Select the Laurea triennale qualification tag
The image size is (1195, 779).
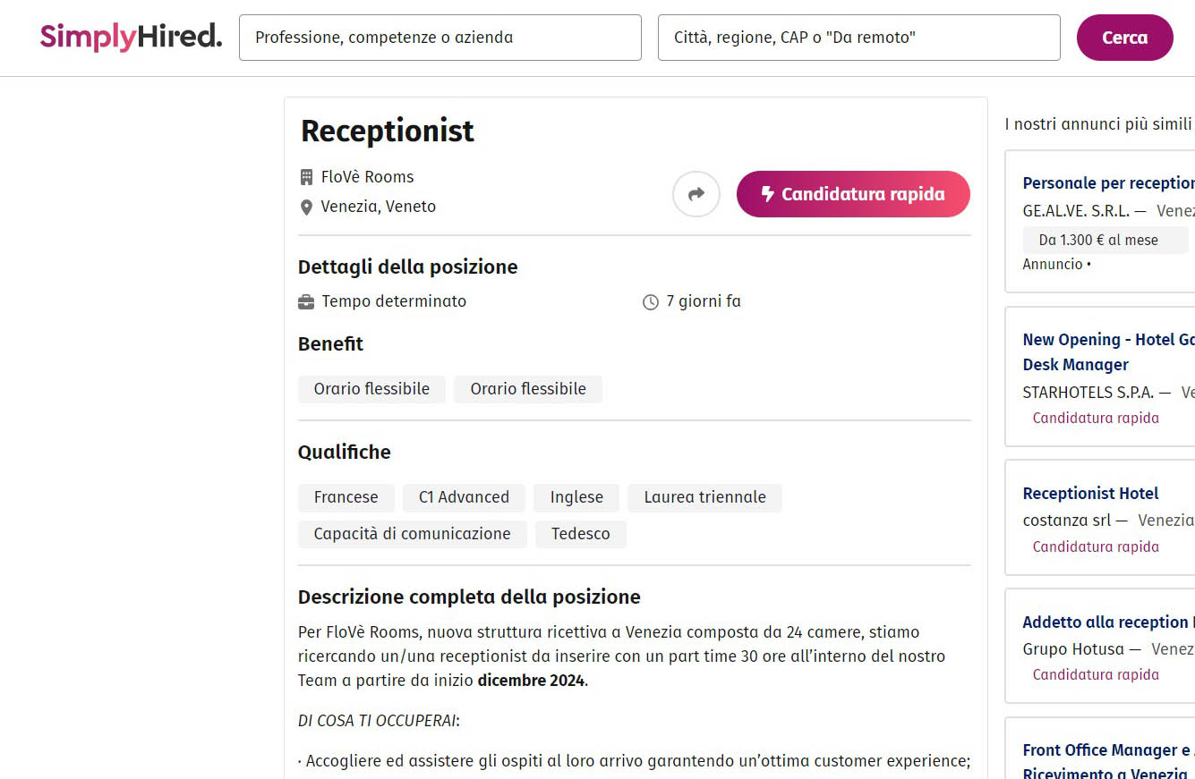[704, 497]
